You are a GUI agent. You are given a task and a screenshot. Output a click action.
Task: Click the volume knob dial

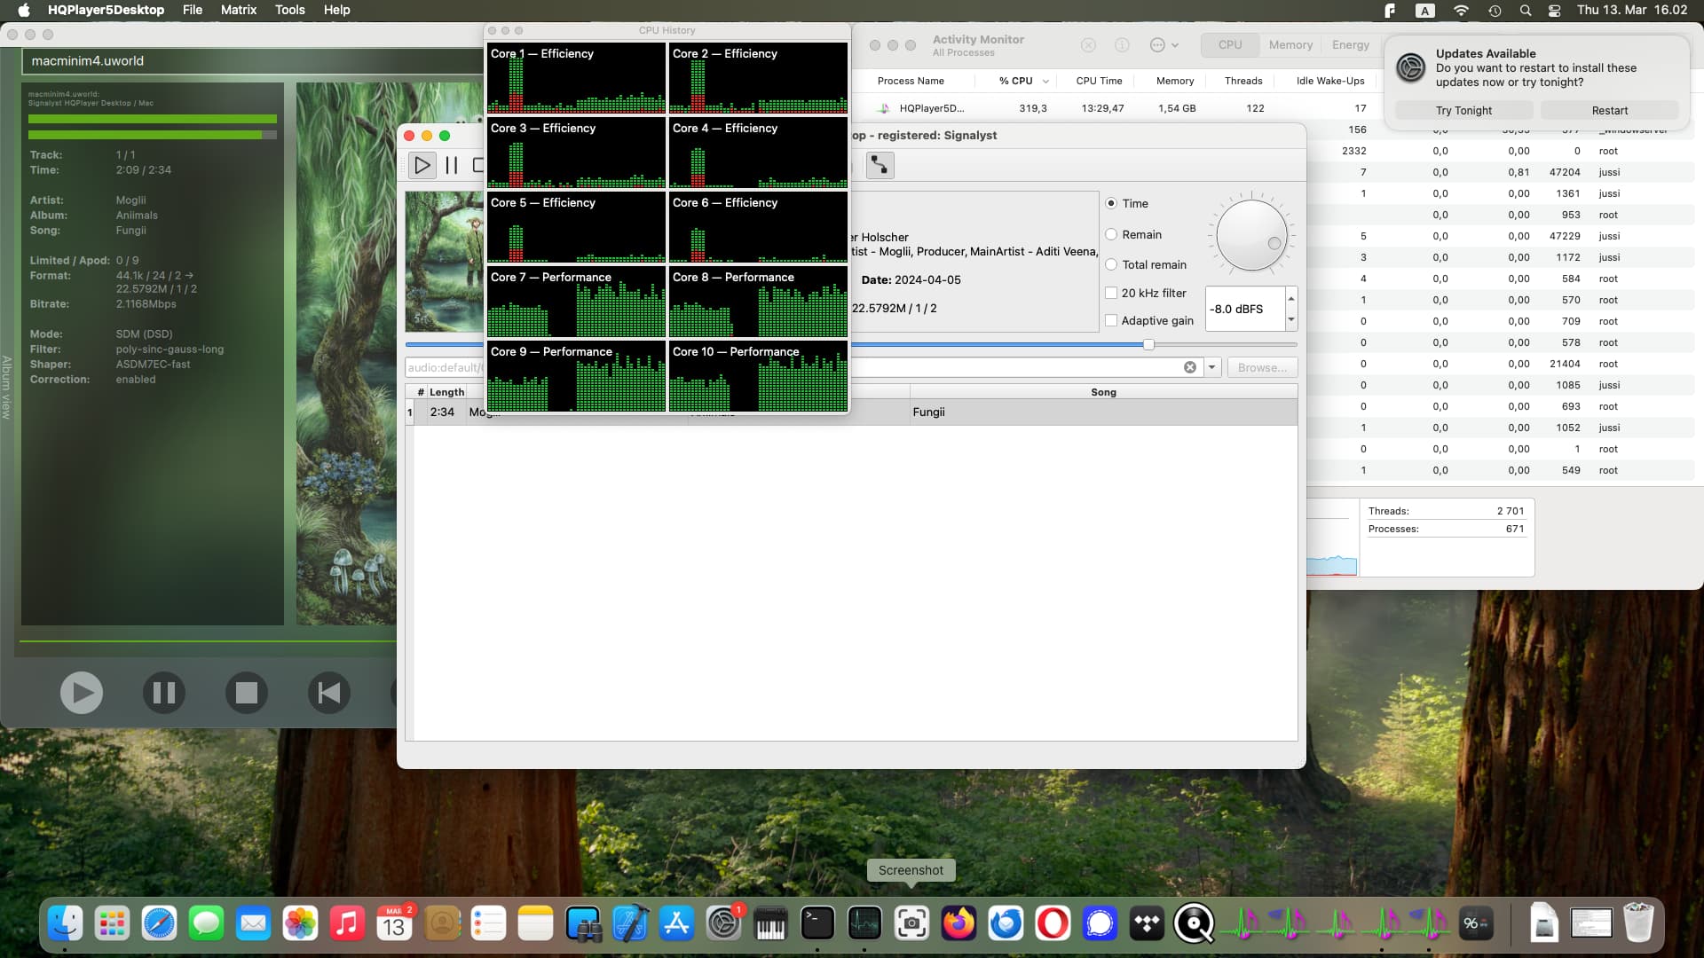[x=1251, y=235]
